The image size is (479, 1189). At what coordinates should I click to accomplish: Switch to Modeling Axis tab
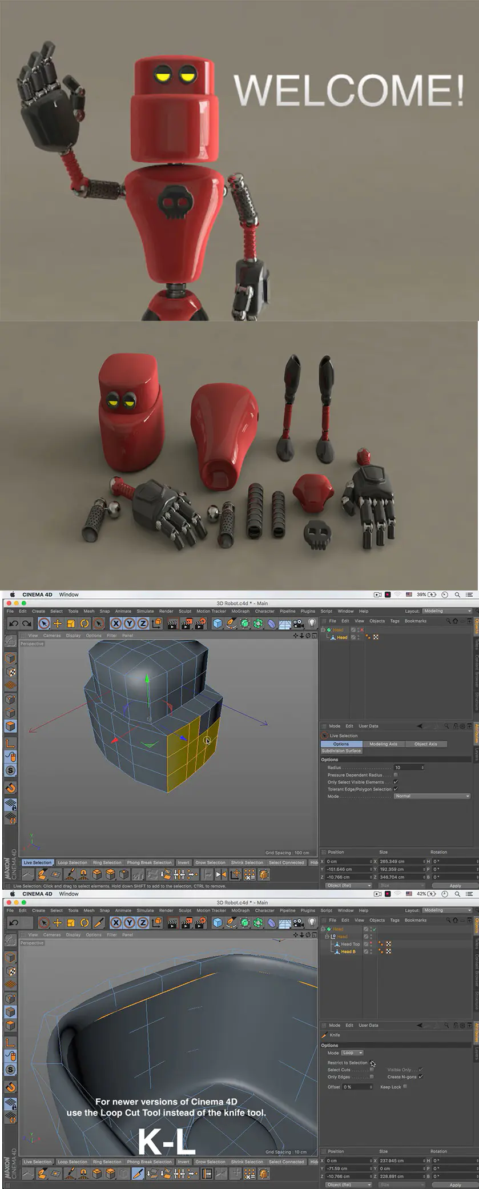coord(383,744)
